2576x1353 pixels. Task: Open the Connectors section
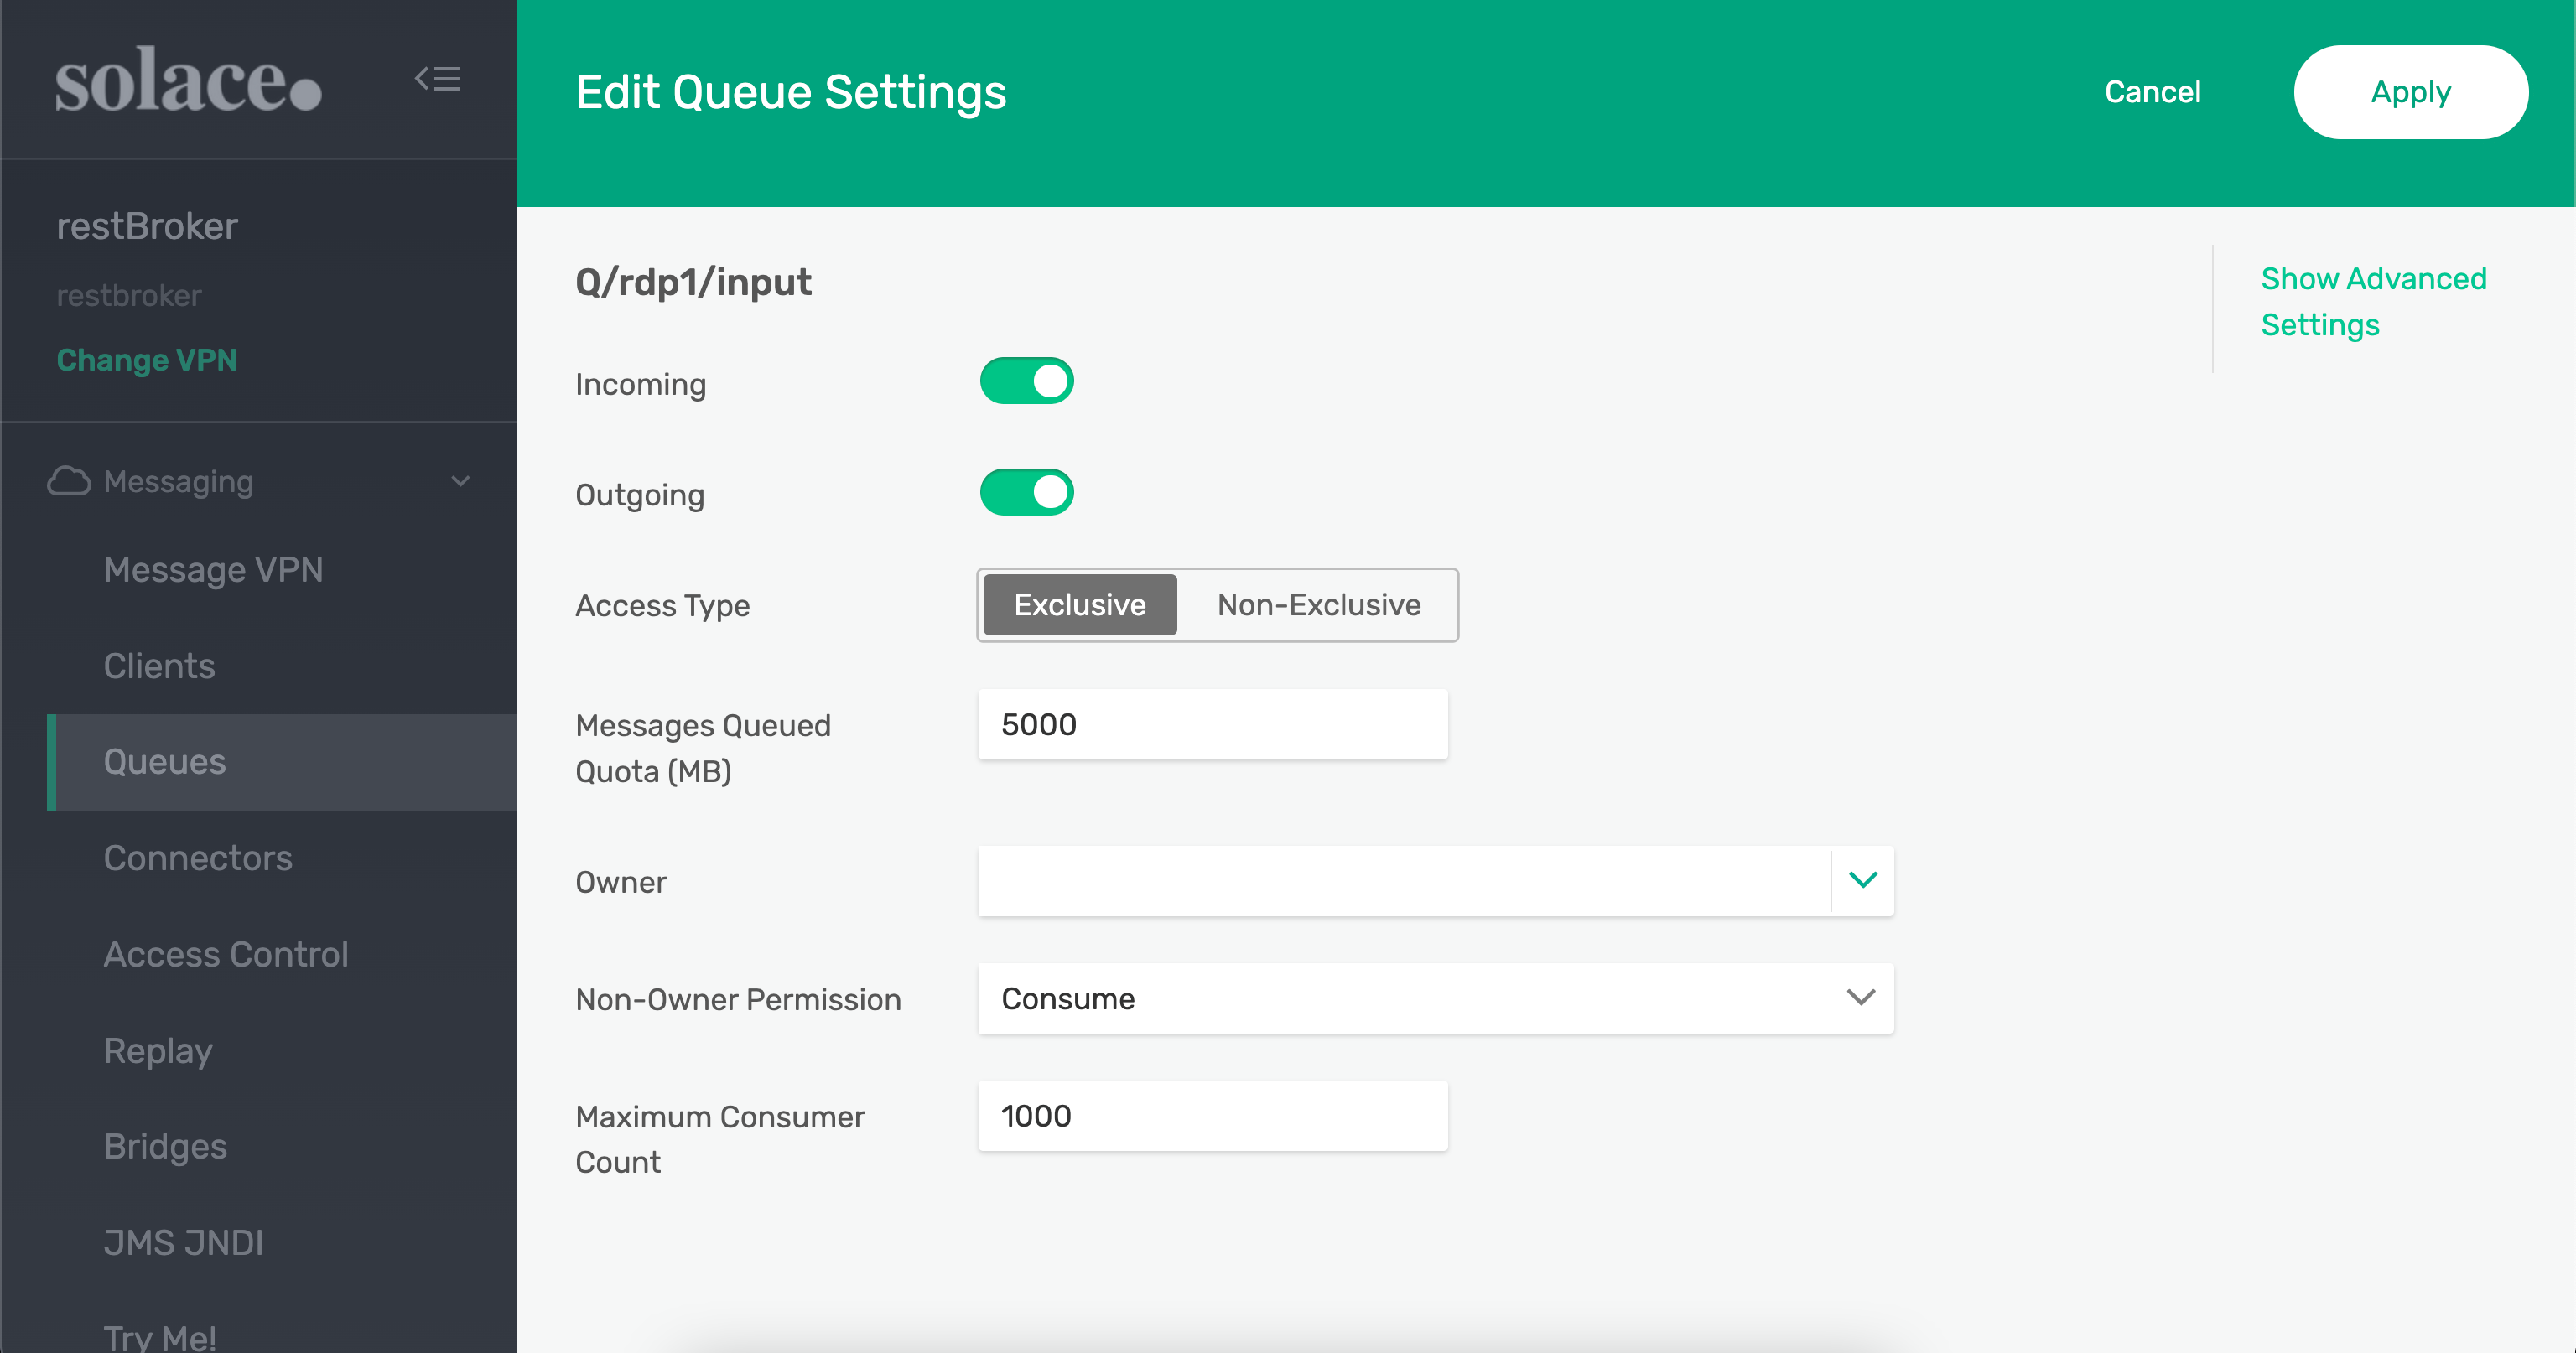198,857
